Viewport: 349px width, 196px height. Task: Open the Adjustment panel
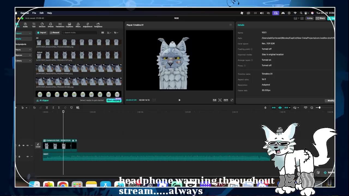[x=88, y=25]
